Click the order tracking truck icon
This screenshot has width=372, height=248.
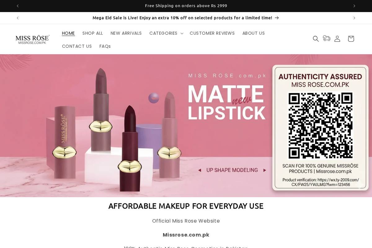coord(326,38)
